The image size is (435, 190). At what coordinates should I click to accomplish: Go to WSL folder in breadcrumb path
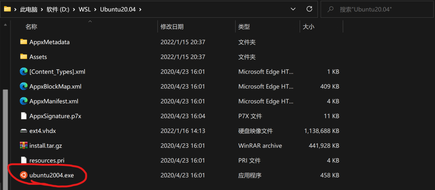point(84,9)
